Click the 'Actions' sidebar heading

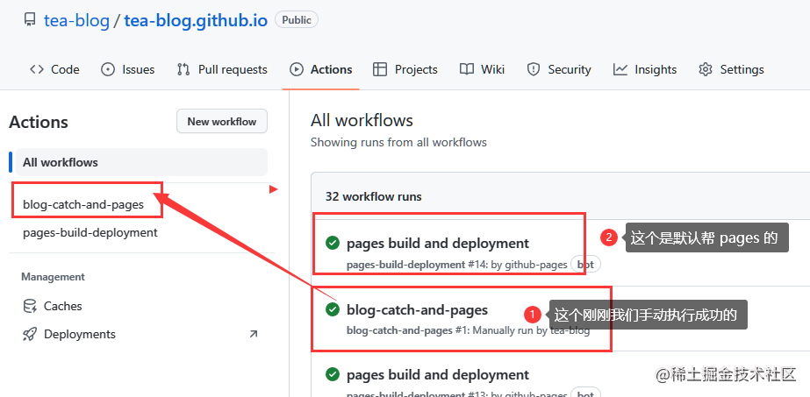(39, 122)
